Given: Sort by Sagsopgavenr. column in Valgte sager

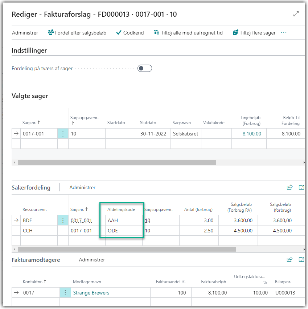Looking at the screenshot, I should (85, 120).
